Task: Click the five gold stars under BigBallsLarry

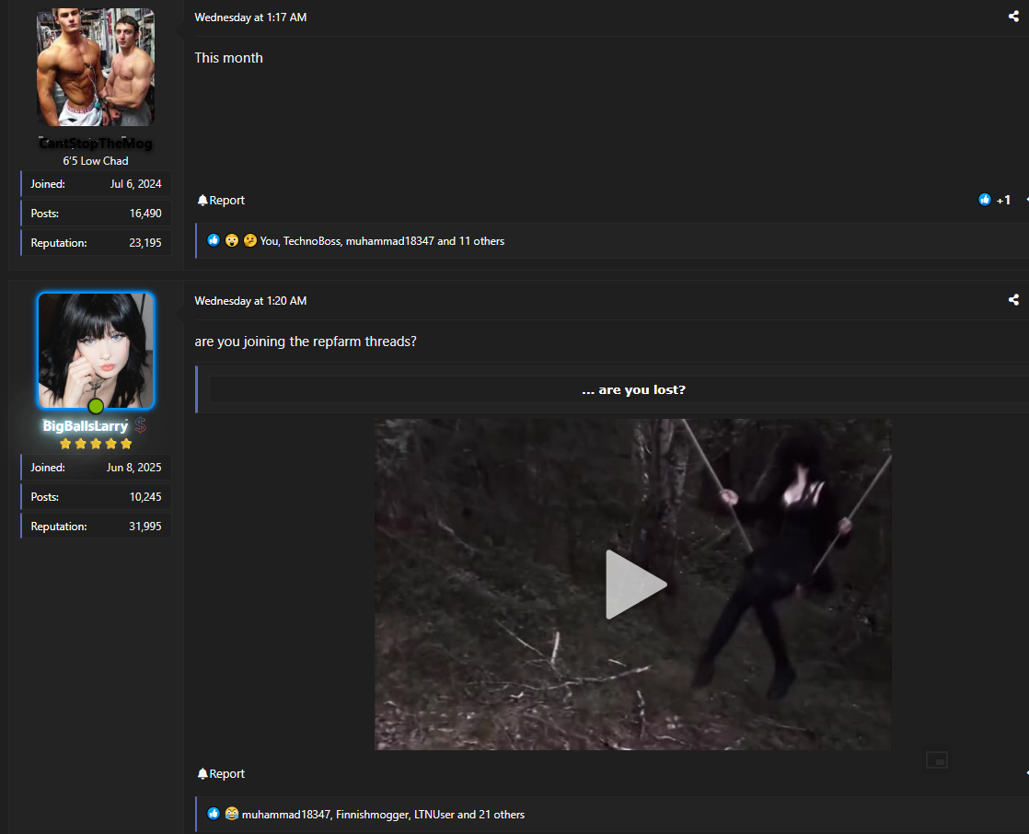Action: pos(96,444)
